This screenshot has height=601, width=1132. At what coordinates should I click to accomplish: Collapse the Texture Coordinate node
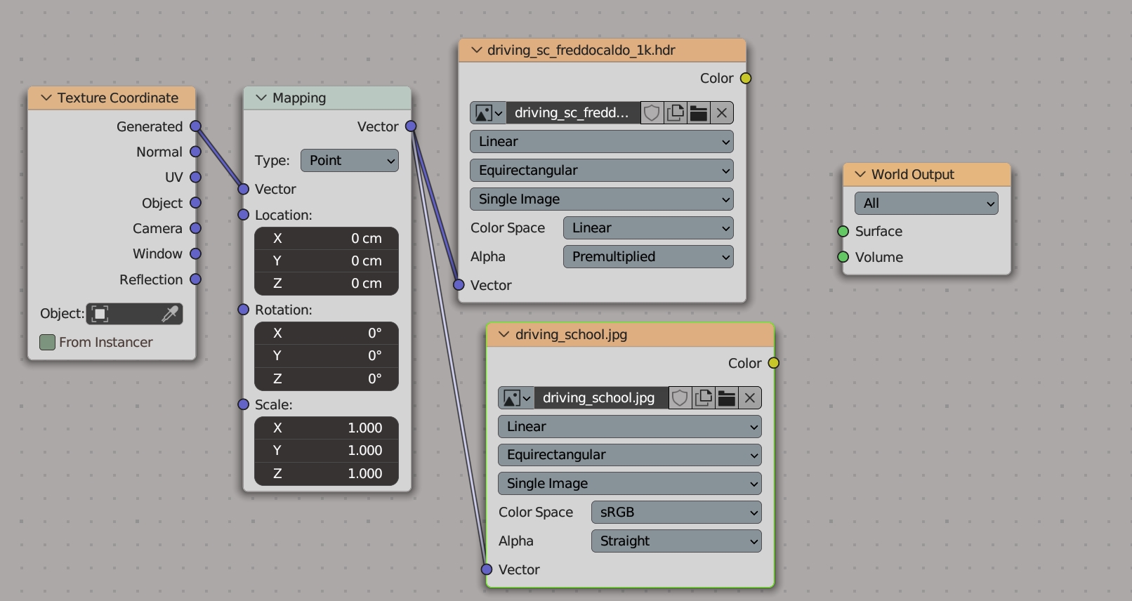pos(47,98)
